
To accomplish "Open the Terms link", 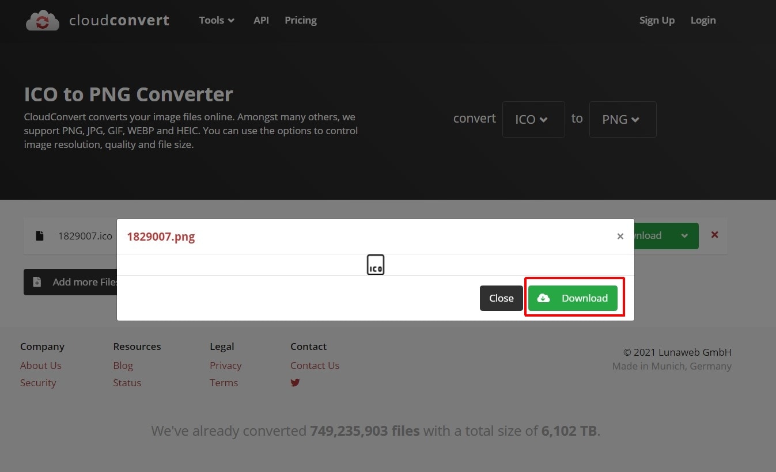I will 224,383.
